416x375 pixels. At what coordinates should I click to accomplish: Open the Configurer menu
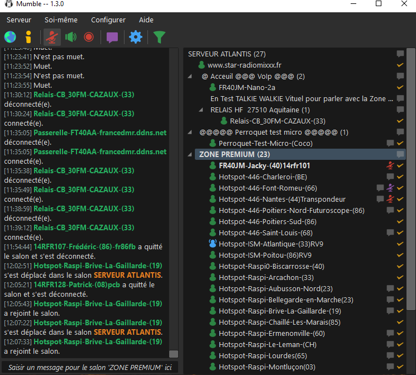(x=108, y=20)
